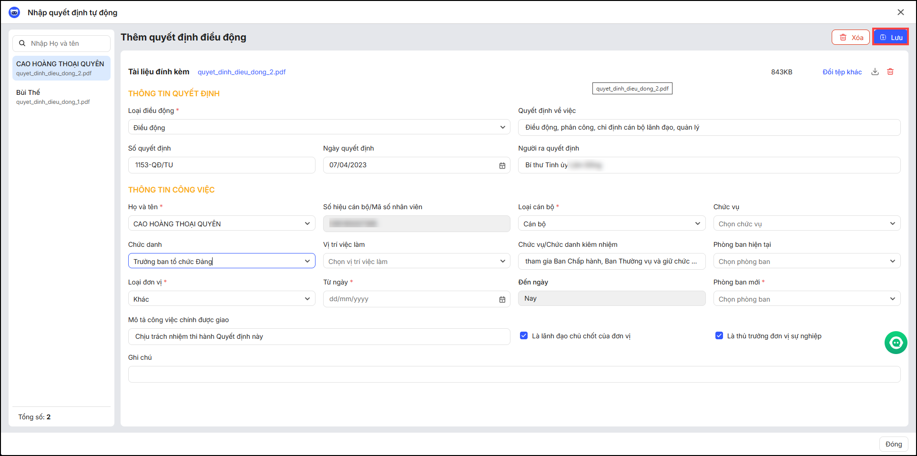Click the app logo in title bar

[14, 12]
